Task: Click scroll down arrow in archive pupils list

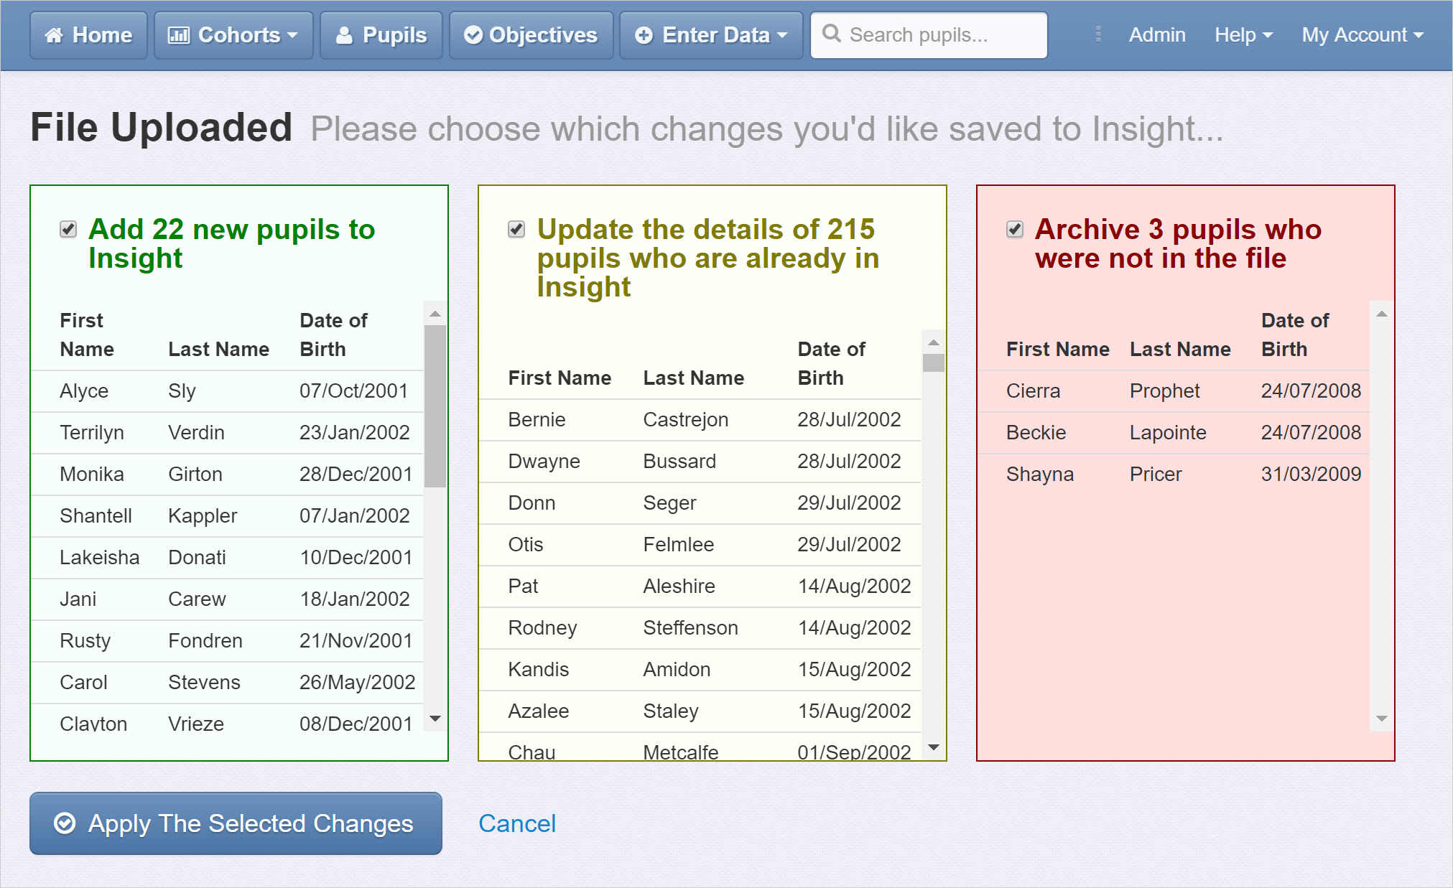Action: (1381, 719)
